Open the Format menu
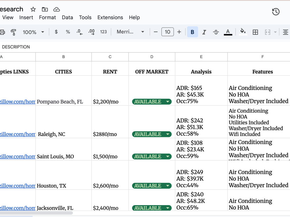 pos(47,17)
